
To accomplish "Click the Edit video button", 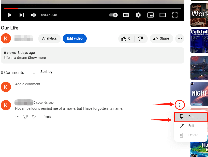I will click(x=75, y=38).
